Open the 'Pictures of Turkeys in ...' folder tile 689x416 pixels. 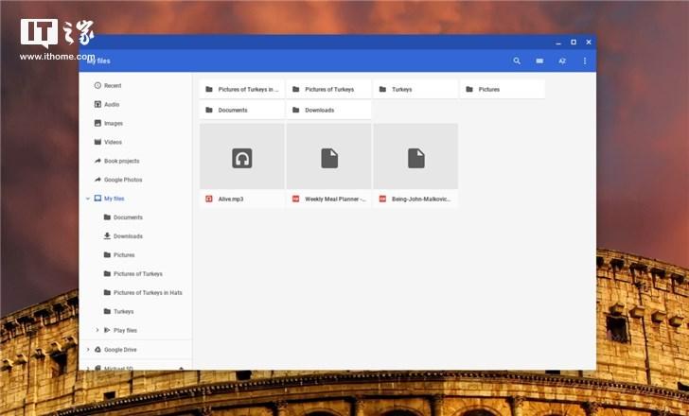pos(241,89)
